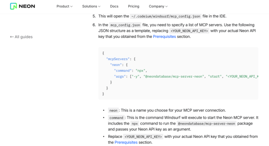This screenshot has height=146, width=269.
Task: Click the mcp_config.json inline code in step 6
Action: (x=125, y=25)
